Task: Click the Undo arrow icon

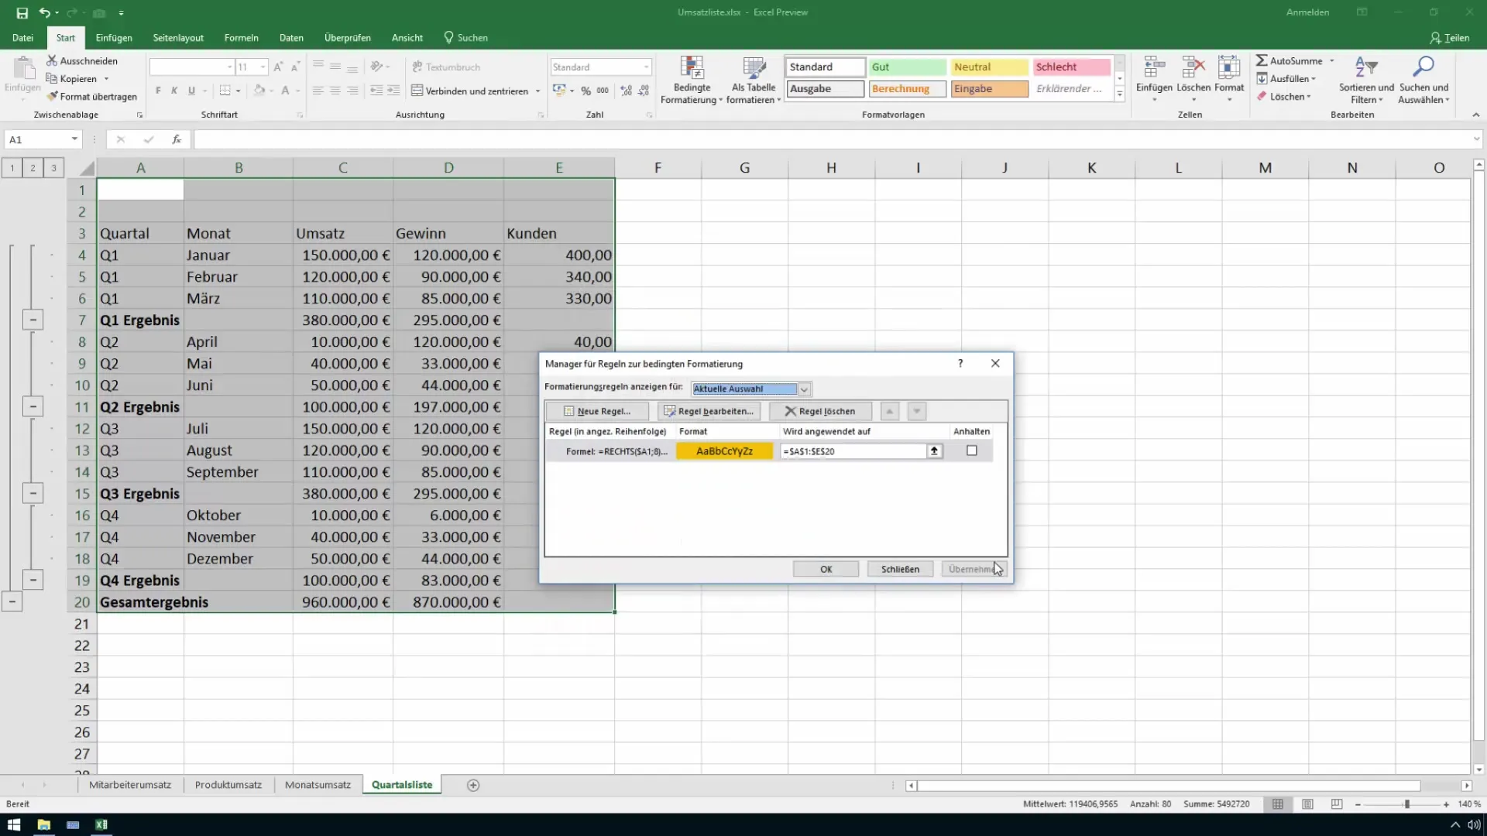Action: (45, 12)
